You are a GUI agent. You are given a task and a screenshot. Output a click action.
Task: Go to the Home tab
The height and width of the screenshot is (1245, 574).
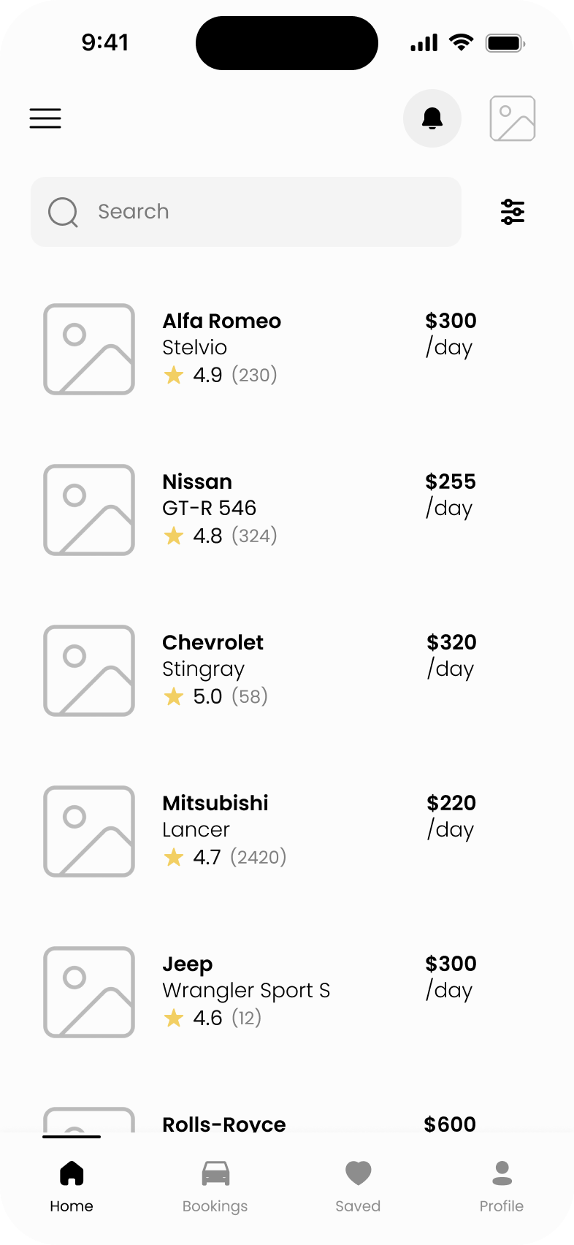(x=72, y=1185)
